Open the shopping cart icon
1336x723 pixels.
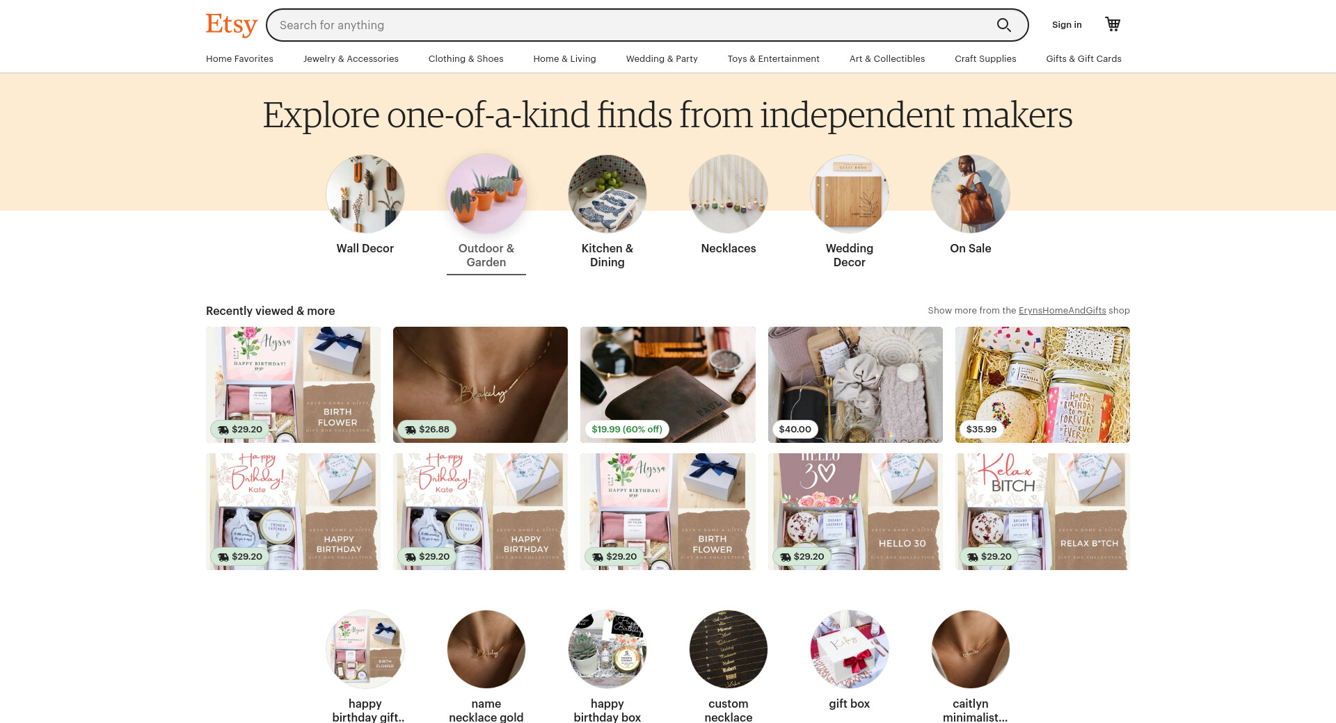click(x=1113, y=24)
